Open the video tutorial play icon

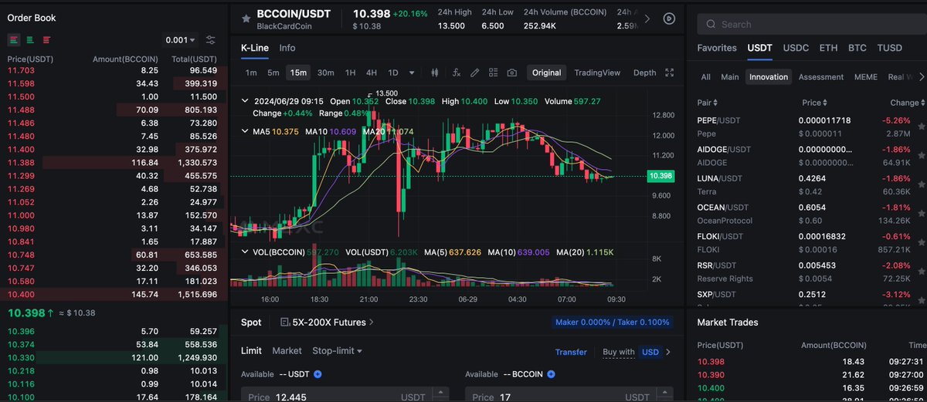pyautogui.click(x=669, y=19)
